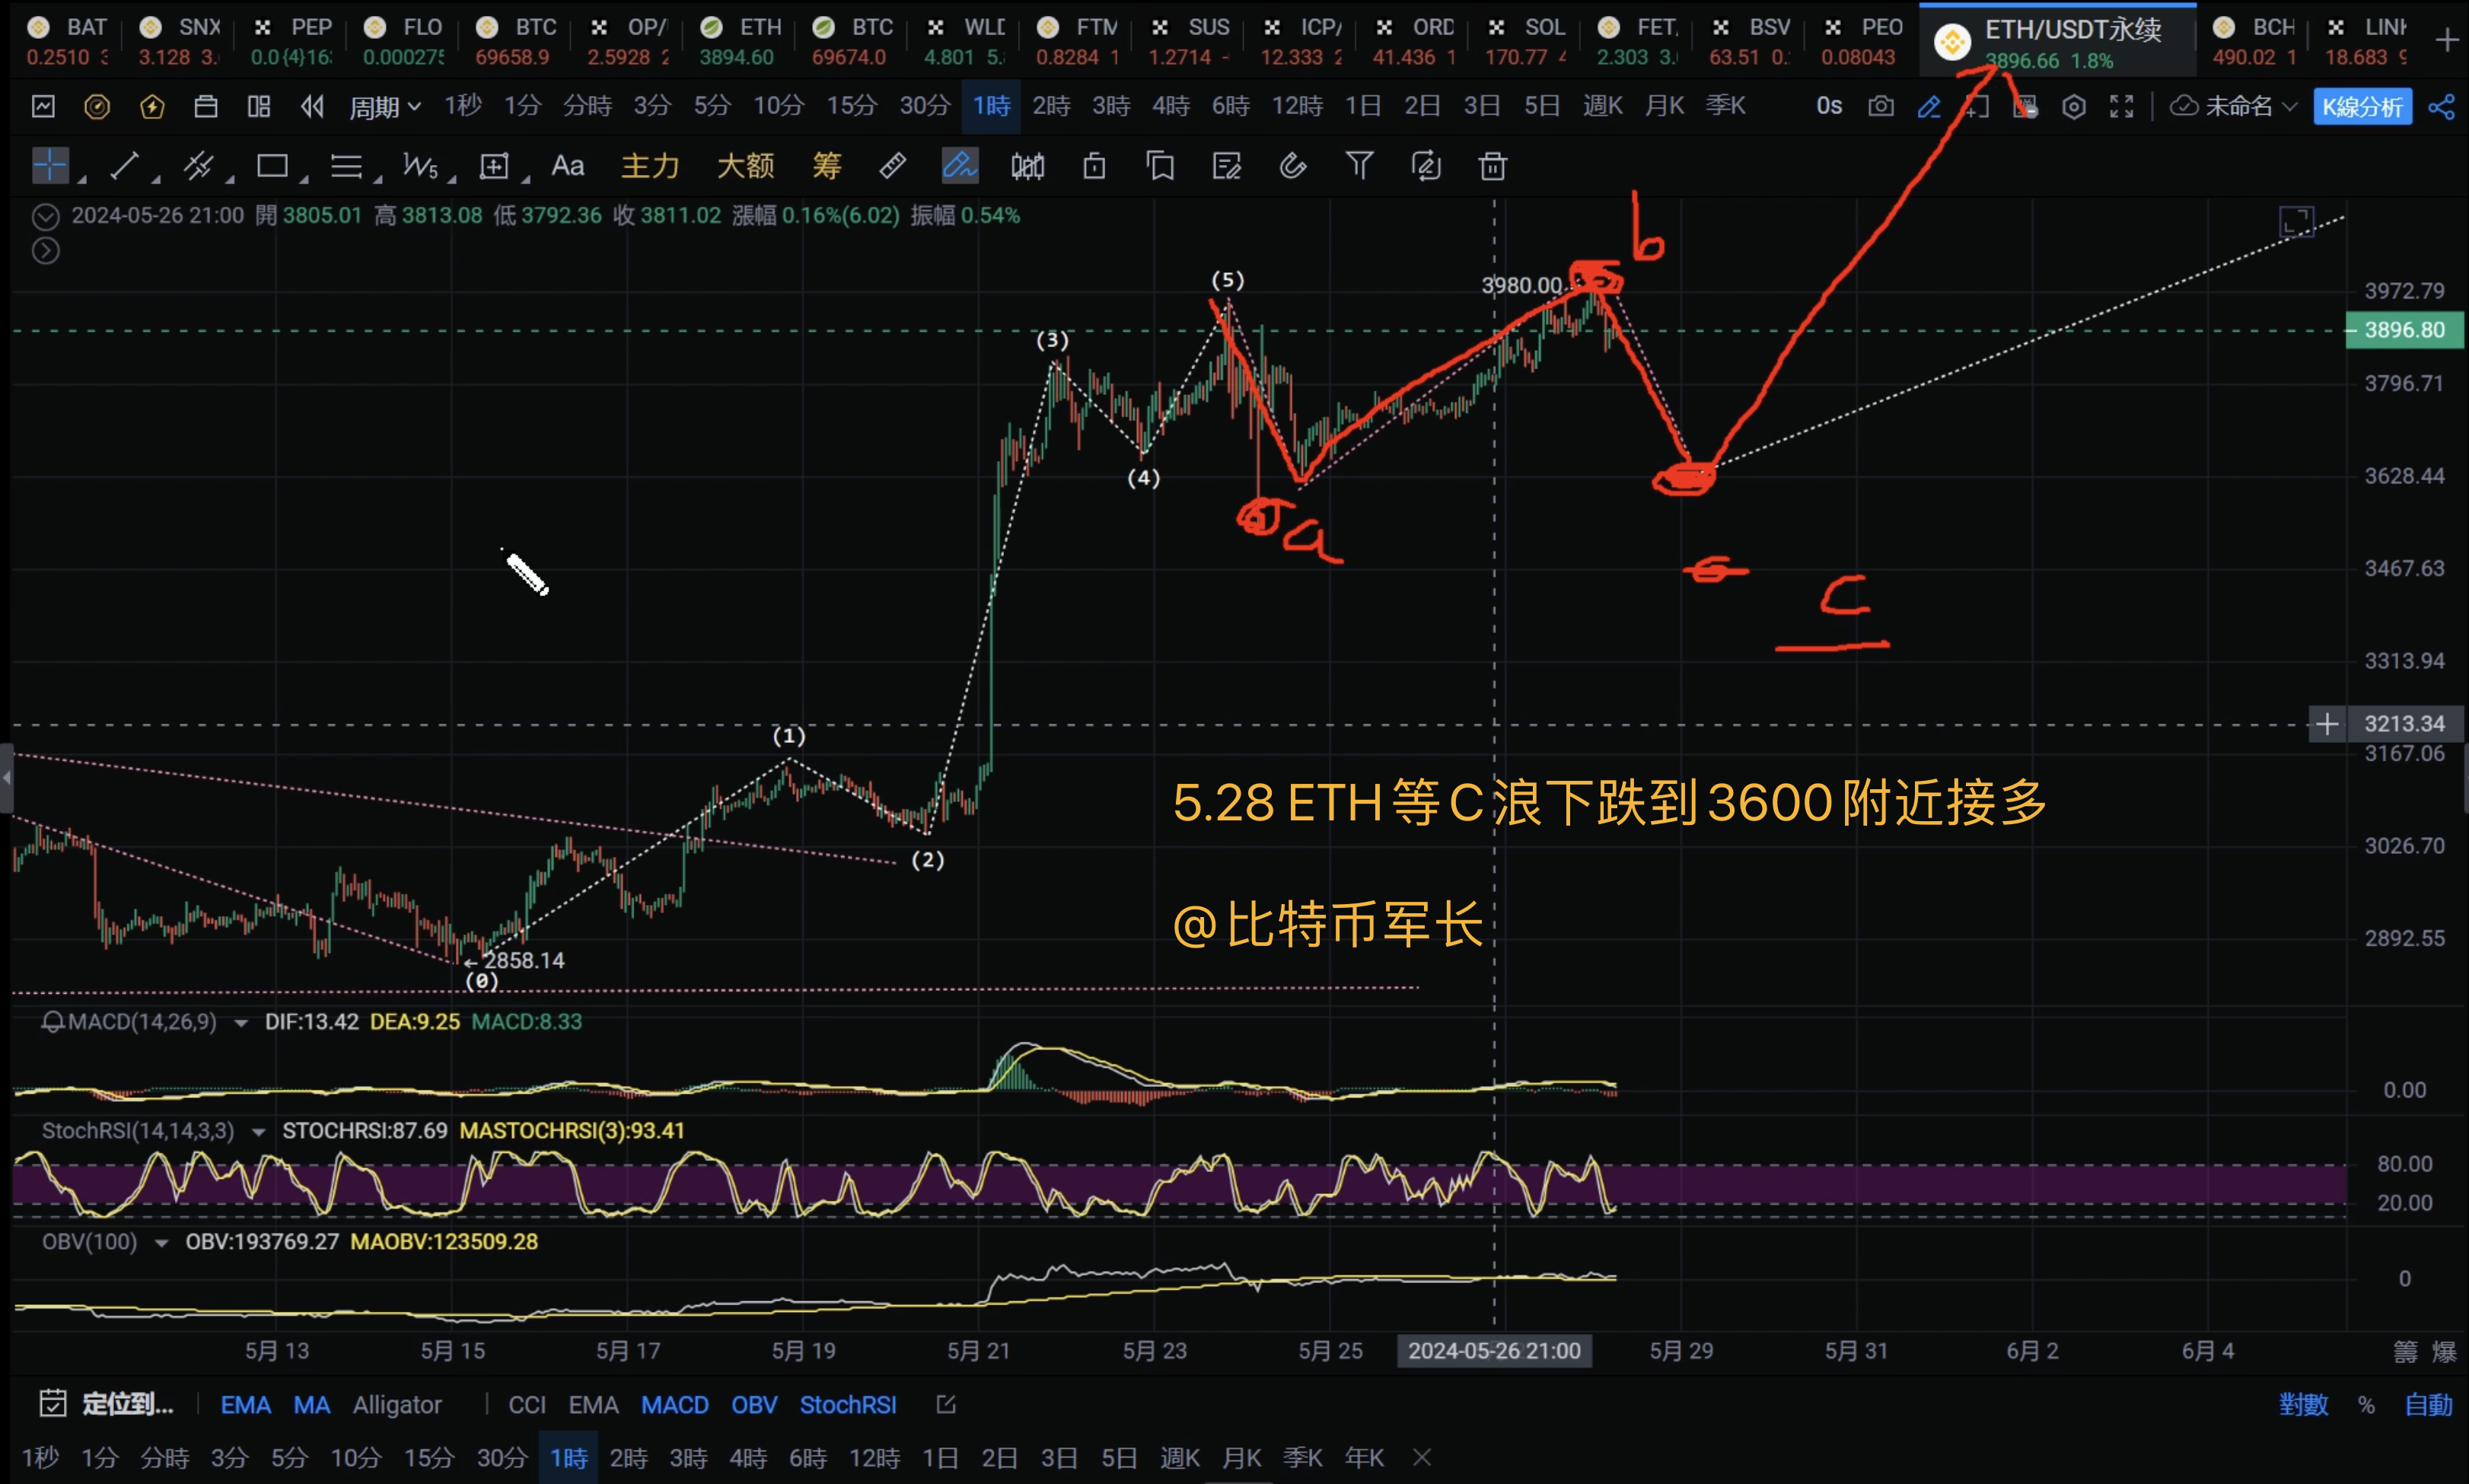The width and height of the screenshot is (2469, 1484).
Task: Take a chart snapshot with camera icon
Action: [1881, 106]
